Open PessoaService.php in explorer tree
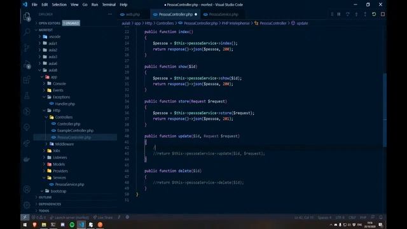Screen dimensions: 407x229 tap(69, 184)
